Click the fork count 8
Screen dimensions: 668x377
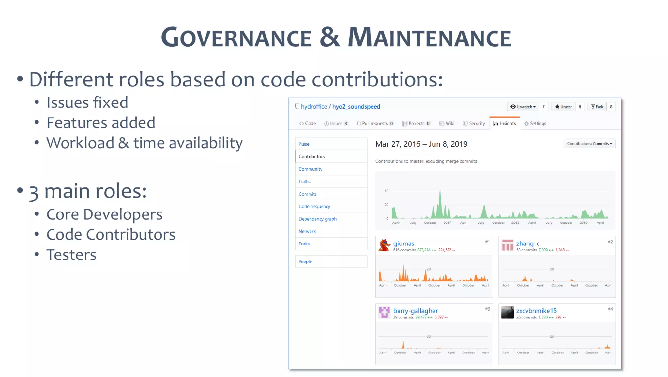[611, 107]
